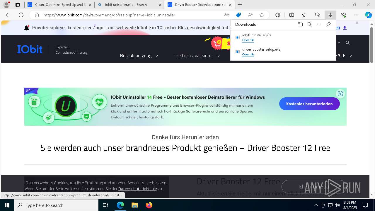Click the IObit site search magnifier
375x211 pixels.
coord(347,43)
